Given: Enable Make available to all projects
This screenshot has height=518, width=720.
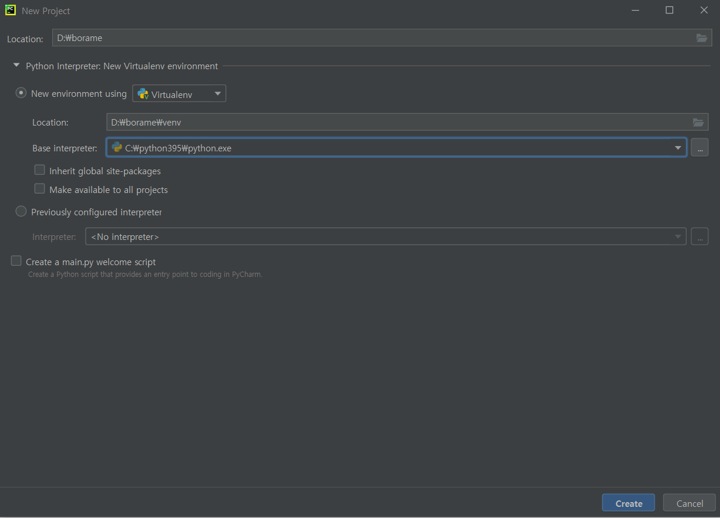Looking at the screenshot, I should coord(39,189).
